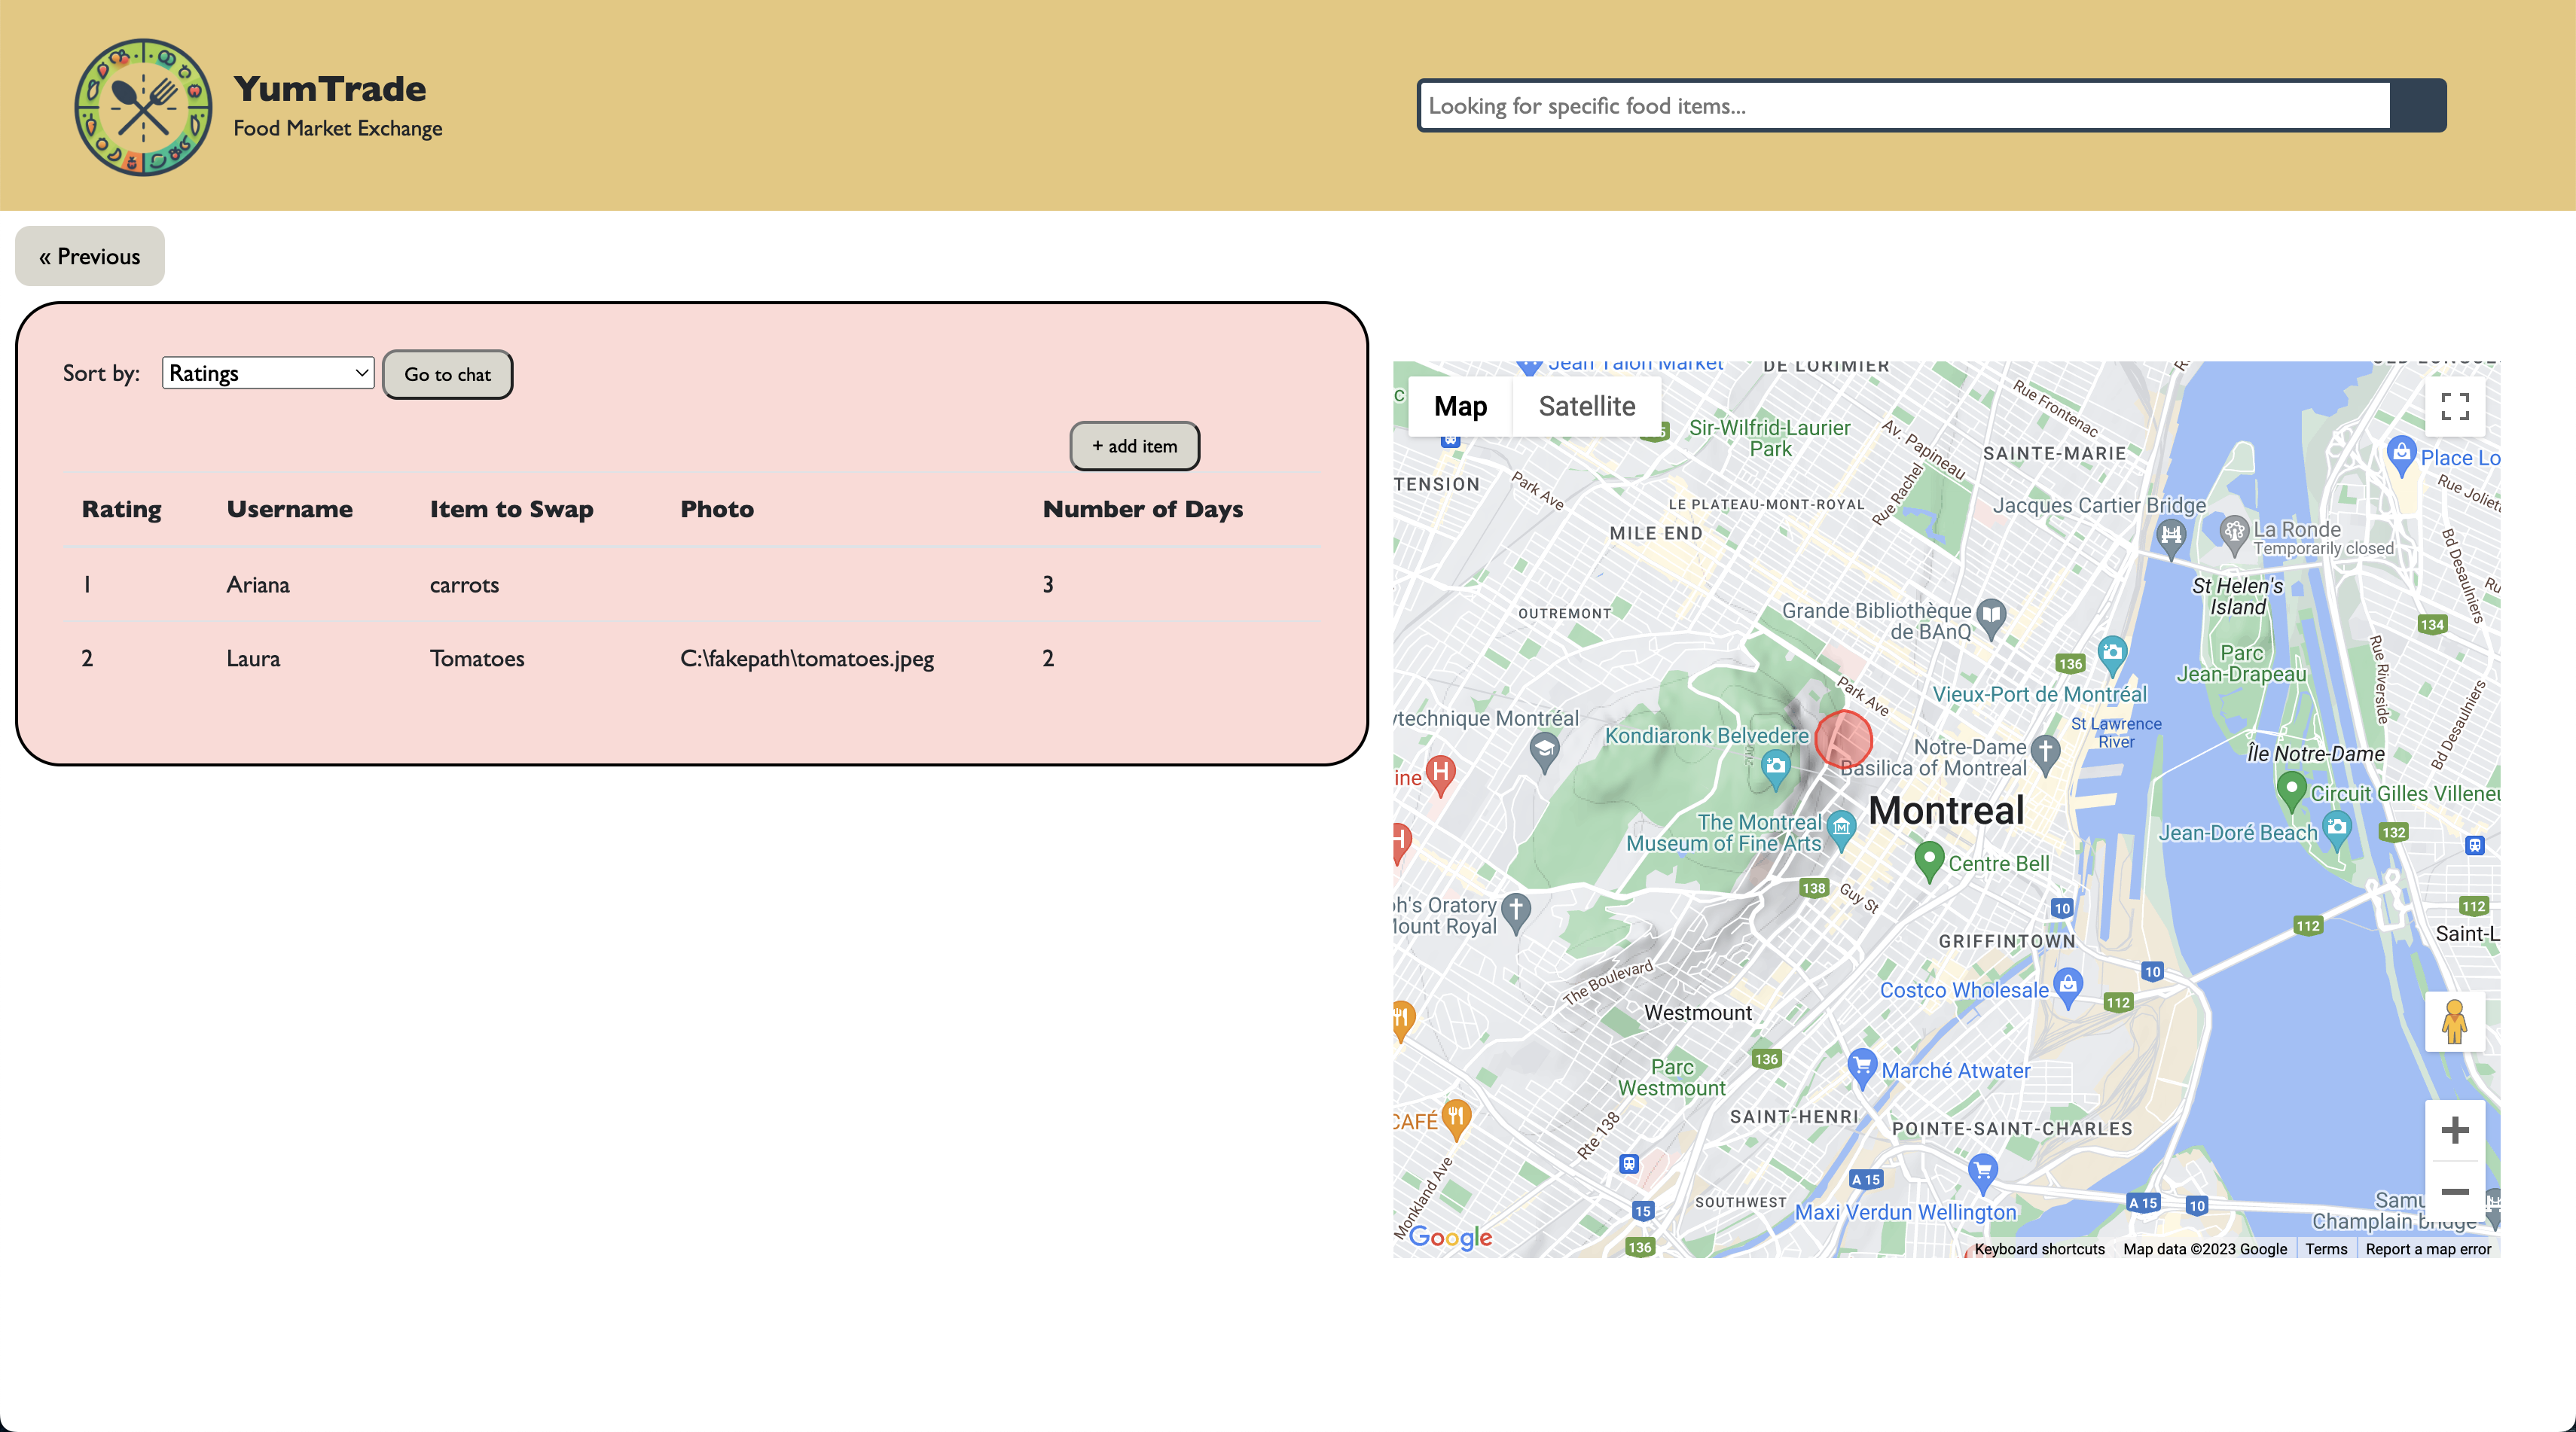The image size is (2576, 1432).
Task: Go back with Previous button
Action: coord(90,256)
